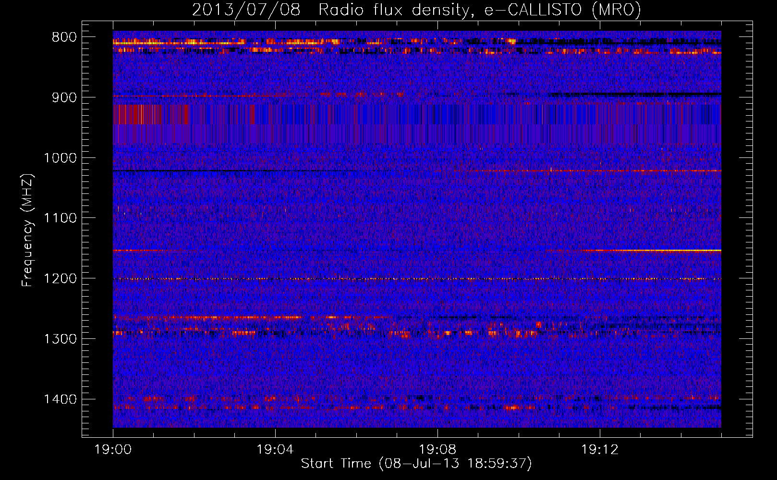Click the Frequency (MHZ) axis title
The image size is (777, 480).
click(x=27, y=230)
